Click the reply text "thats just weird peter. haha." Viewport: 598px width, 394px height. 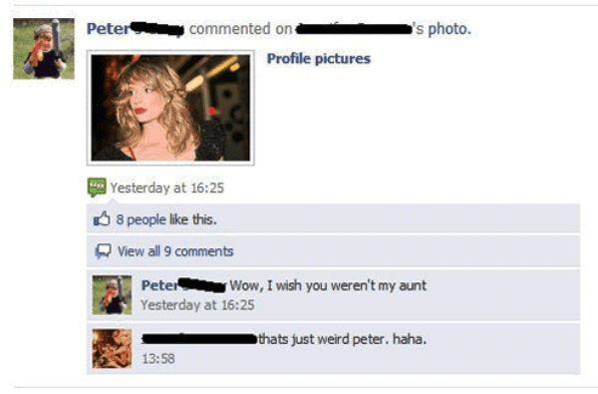pyautogui.click(x=343, y=339)
